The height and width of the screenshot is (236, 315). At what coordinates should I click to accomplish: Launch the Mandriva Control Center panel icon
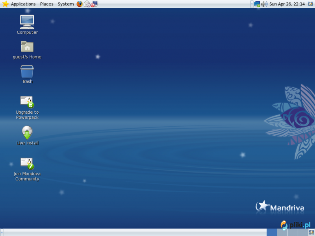pyautogui.click(x=94, y=4)
